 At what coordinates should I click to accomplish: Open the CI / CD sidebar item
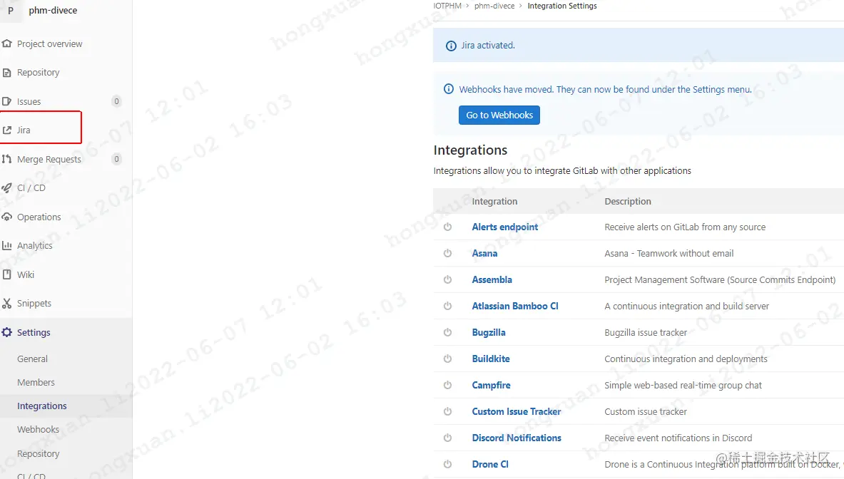(31, 187)
